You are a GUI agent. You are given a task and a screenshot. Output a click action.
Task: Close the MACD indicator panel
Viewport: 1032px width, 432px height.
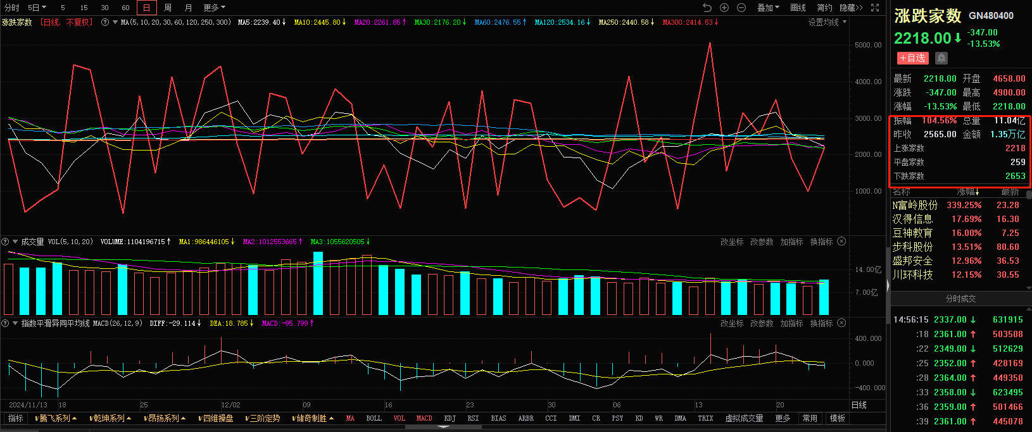(x=841, y=323)
